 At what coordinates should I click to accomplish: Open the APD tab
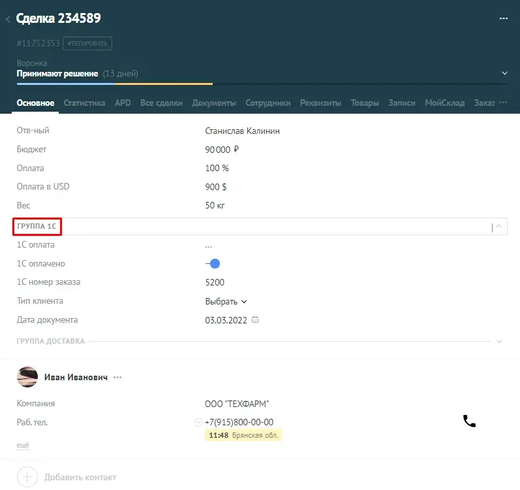click(x=123, y=103)
